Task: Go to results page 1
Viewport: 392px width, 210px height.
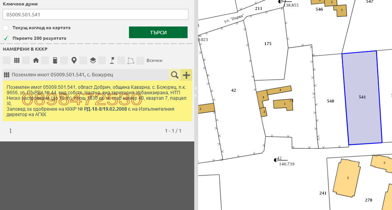Action: point(11,131)
